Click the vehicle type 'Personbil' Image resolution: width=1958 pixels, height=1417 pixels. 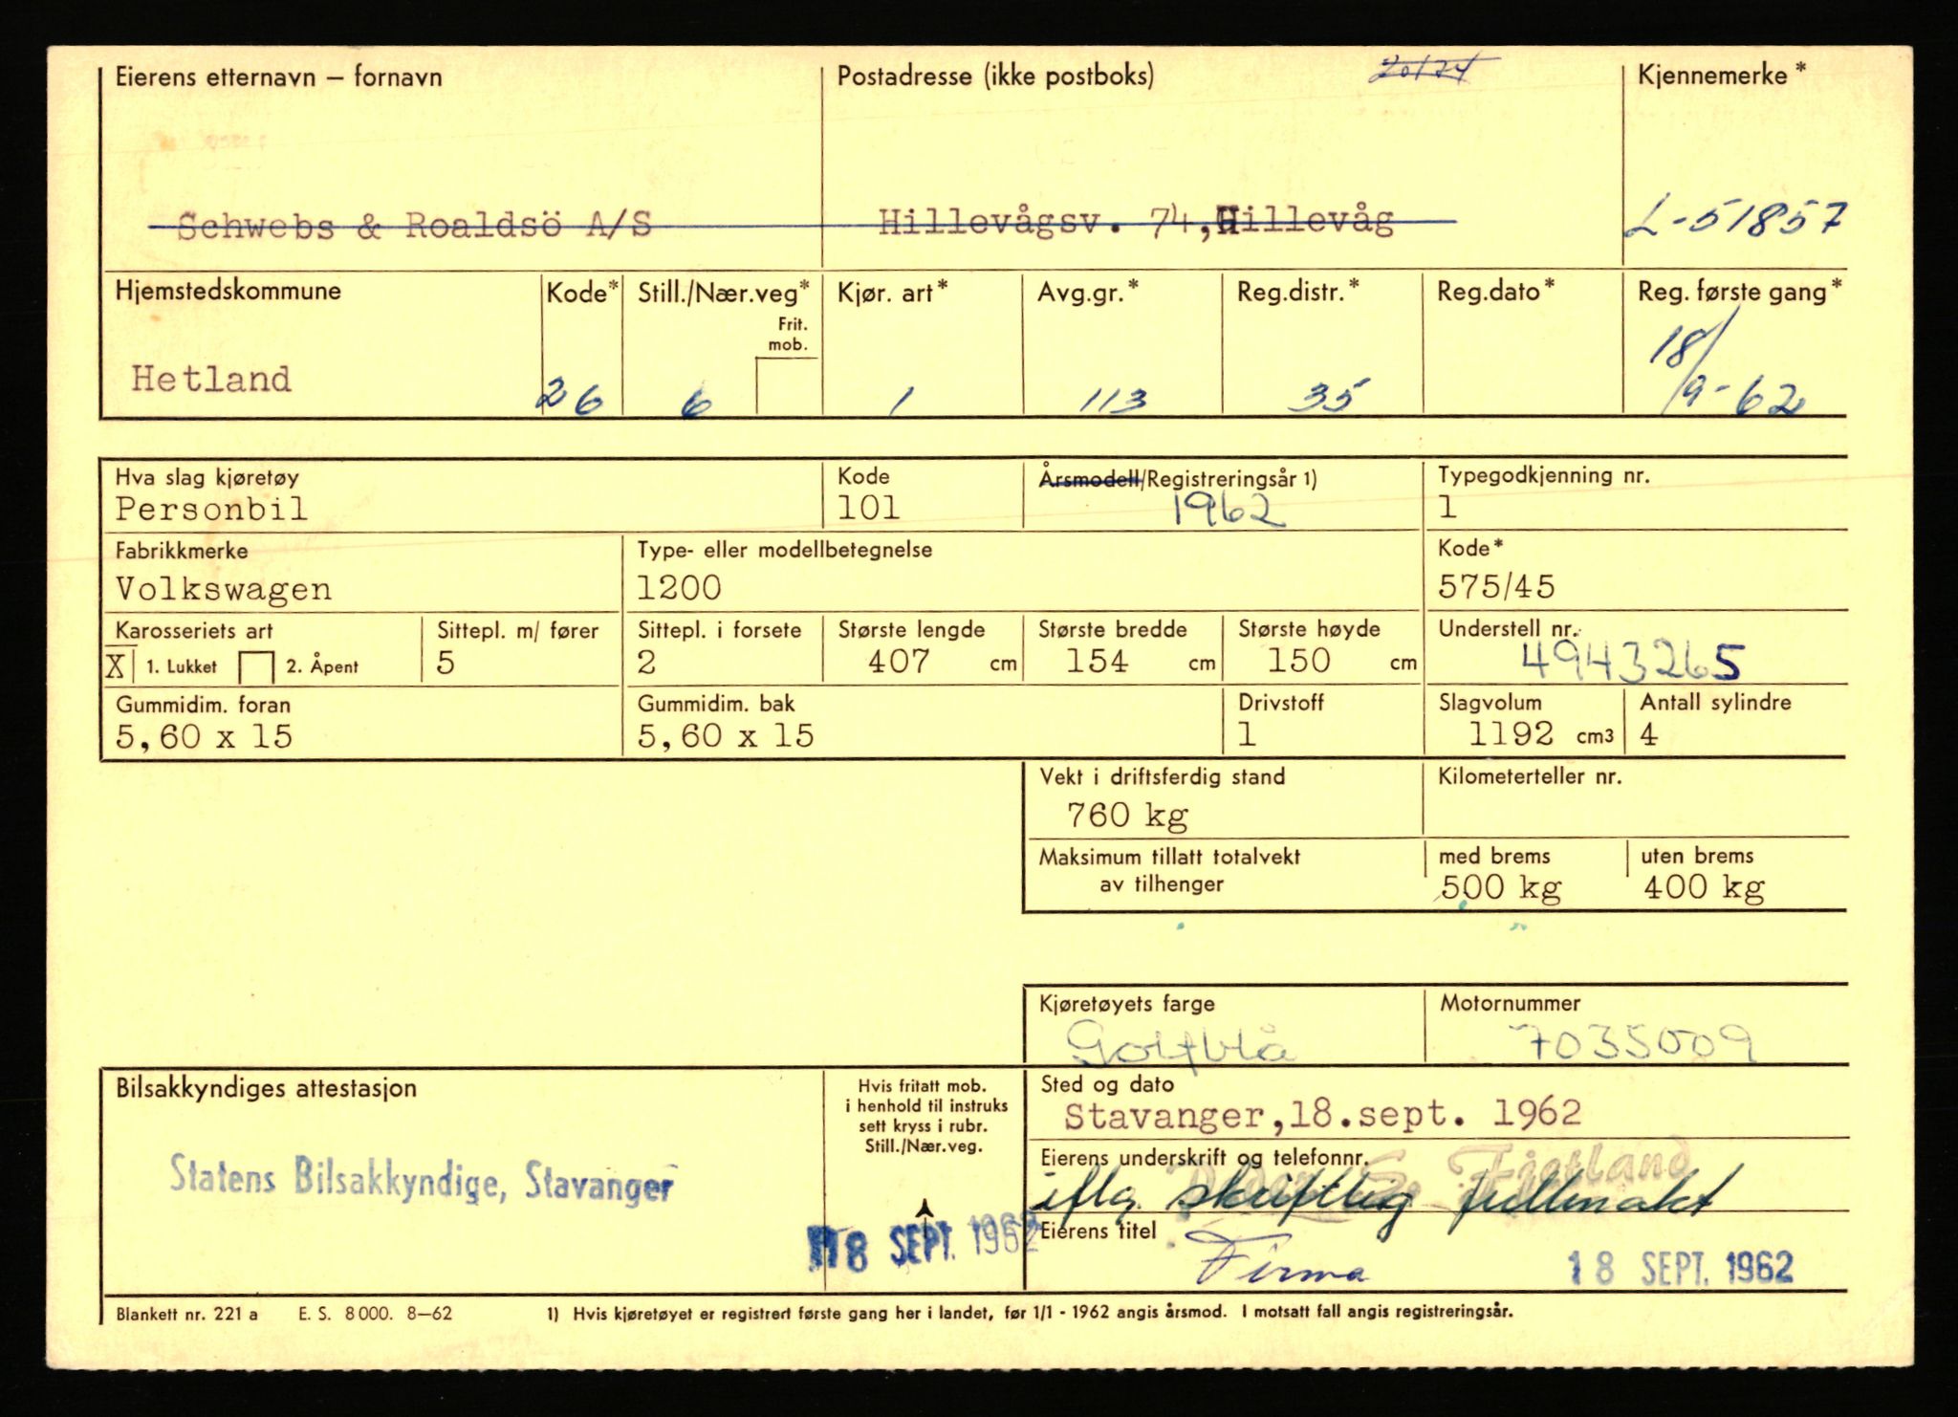211,509
